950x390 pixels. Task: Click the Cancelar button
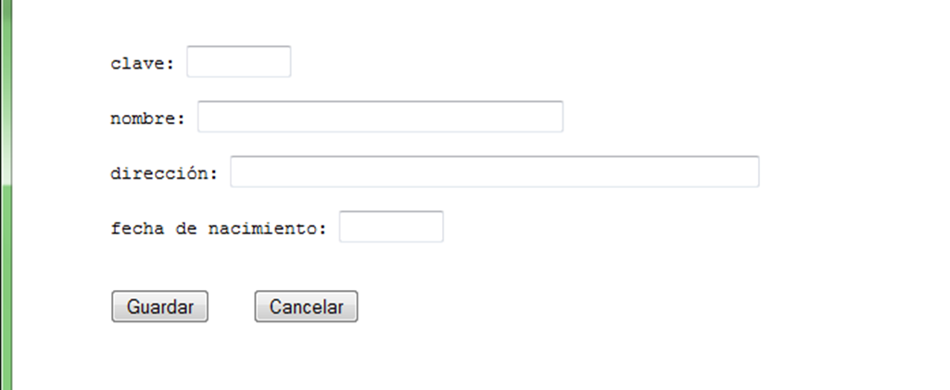click(306, 308)
